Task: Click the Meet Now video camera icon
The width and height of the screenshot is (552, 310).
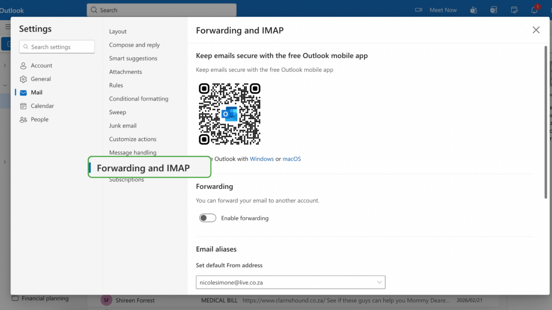Action: pos(419,10)
